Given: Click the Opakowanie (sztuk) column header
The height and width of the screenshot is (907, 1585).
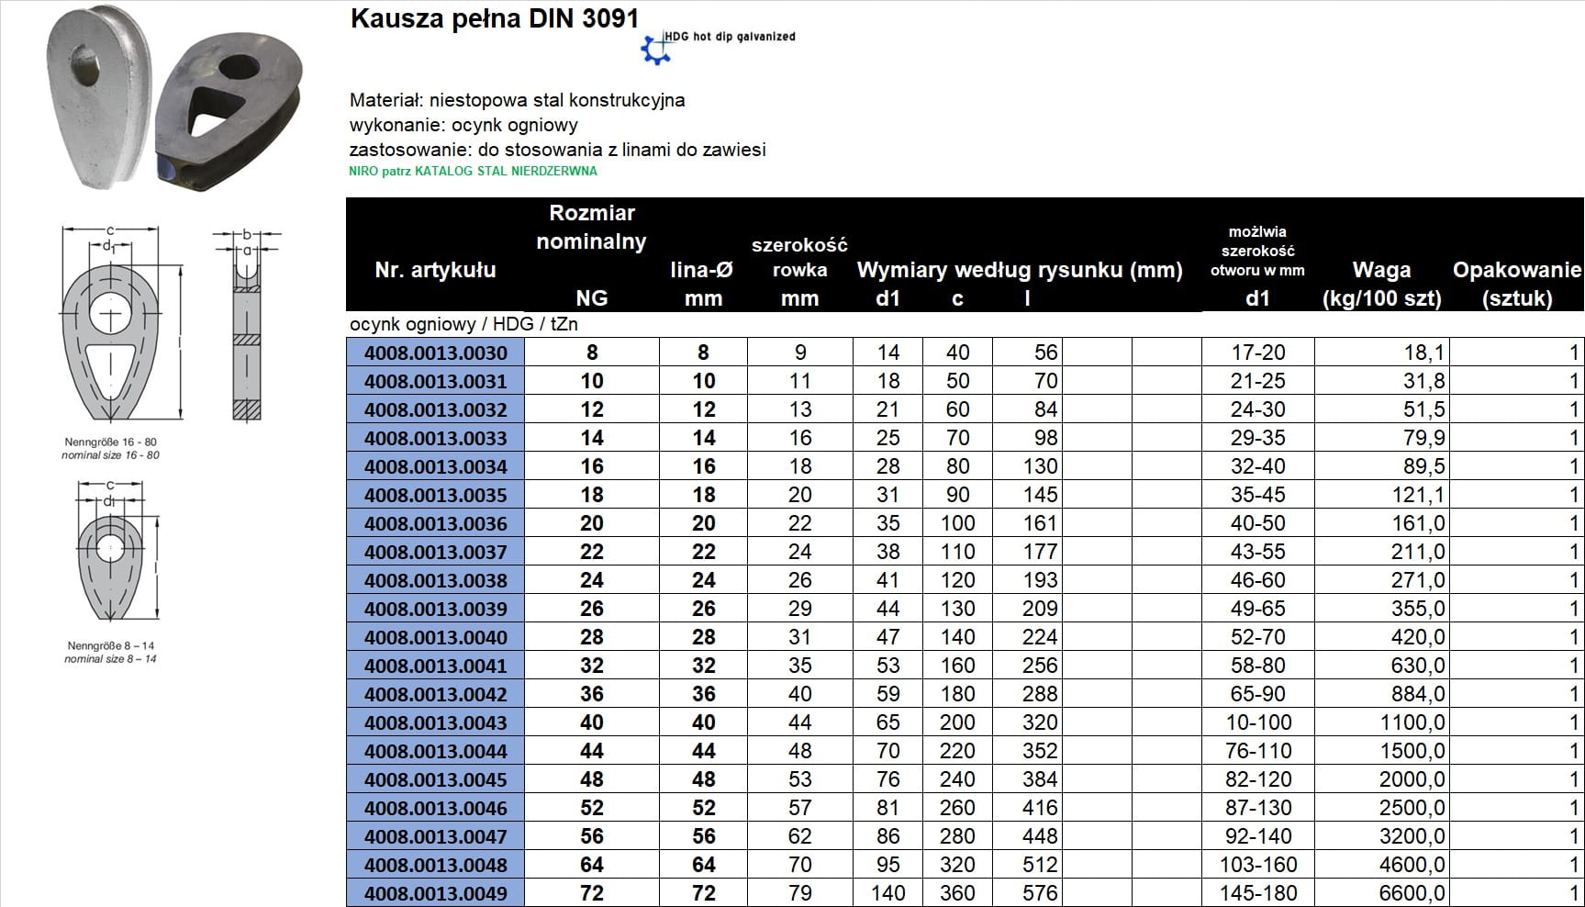Looking at the screenshot, I should pos(1516,284).
